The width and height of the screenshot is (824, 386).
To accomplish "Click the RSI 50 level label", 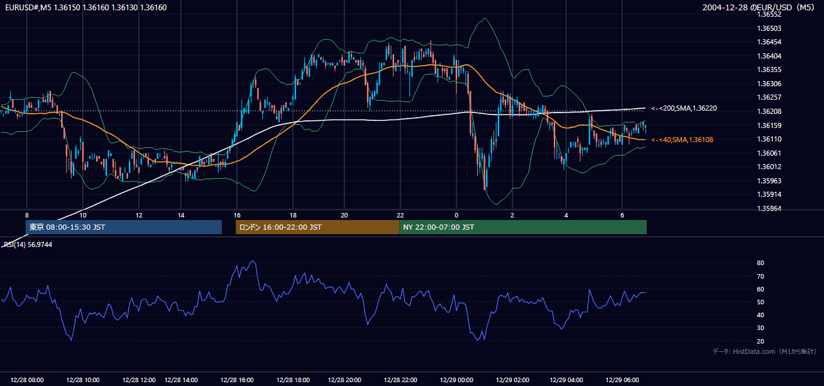I will click(x=760, y=302).
